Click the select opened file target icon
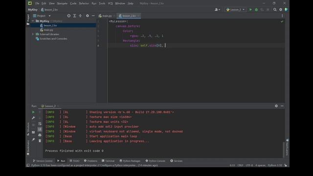313x176 pixels. coord(68,16)
